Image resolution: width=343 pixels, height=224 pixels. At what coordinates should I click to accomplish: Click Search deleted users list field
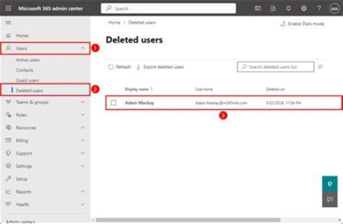click(x=275, y=67)
